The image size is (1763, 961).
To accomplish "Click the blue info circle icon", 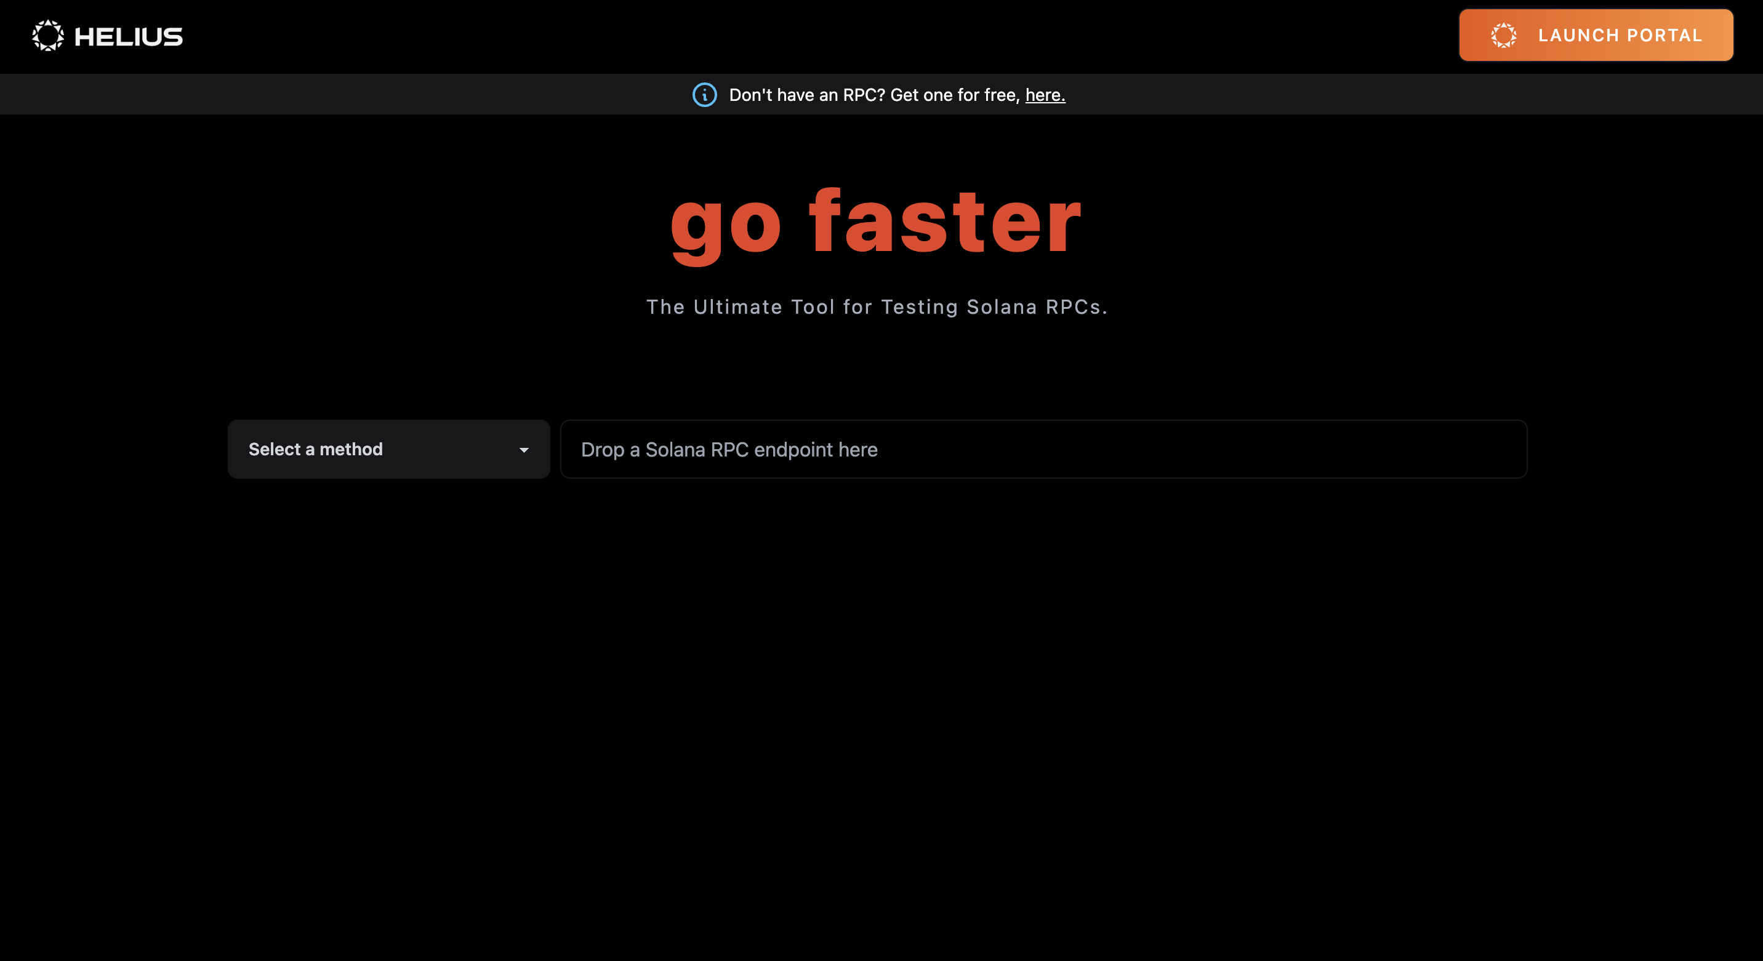I will point(704,95).
